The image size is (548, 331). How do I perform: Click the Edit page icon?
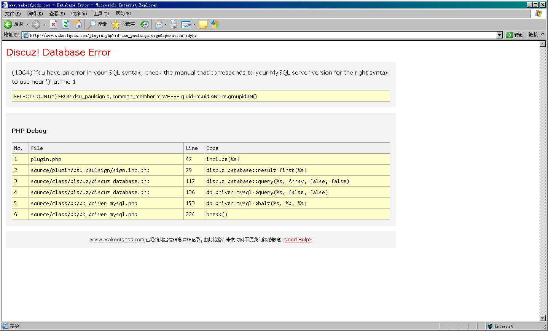point(186,24)
